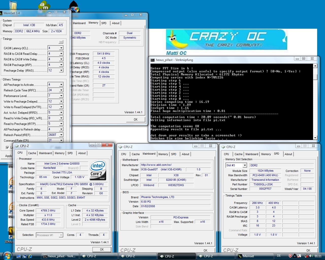Click MemSet title bar icon
Viewport: 325px width, 260px height.
point(2,13)
